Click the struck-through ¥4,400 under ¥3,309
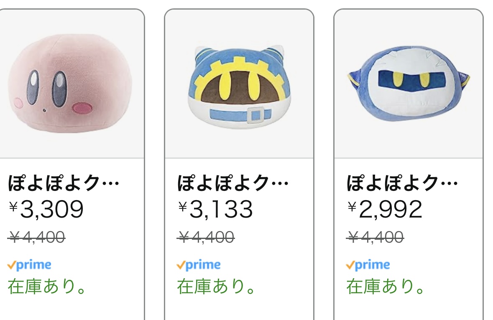Image resolution: width=493 pixels, height=320 pixels. coord(37,238)
